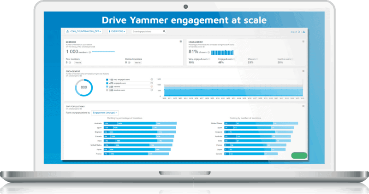Click the members trend sparkline
Viewport: 369px width, 194px height.
point(103,51)
